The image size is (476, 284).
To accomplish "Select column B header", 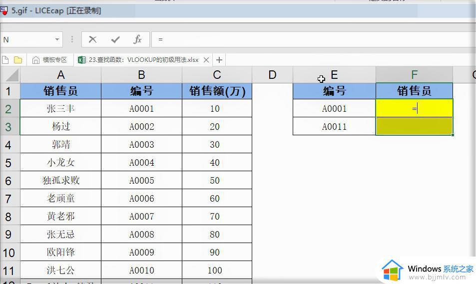I will pyautogui.click(x=141, y=75).
